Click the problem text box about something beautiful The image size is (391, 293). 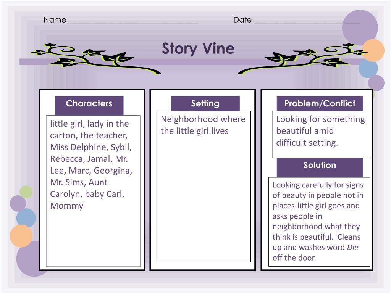pyautogui.click(x=321, y=134)
